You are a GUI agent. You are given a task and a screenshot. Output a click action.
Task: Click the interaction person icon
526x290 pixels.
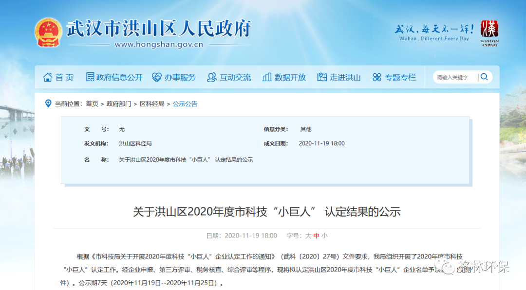click(212, 77)
